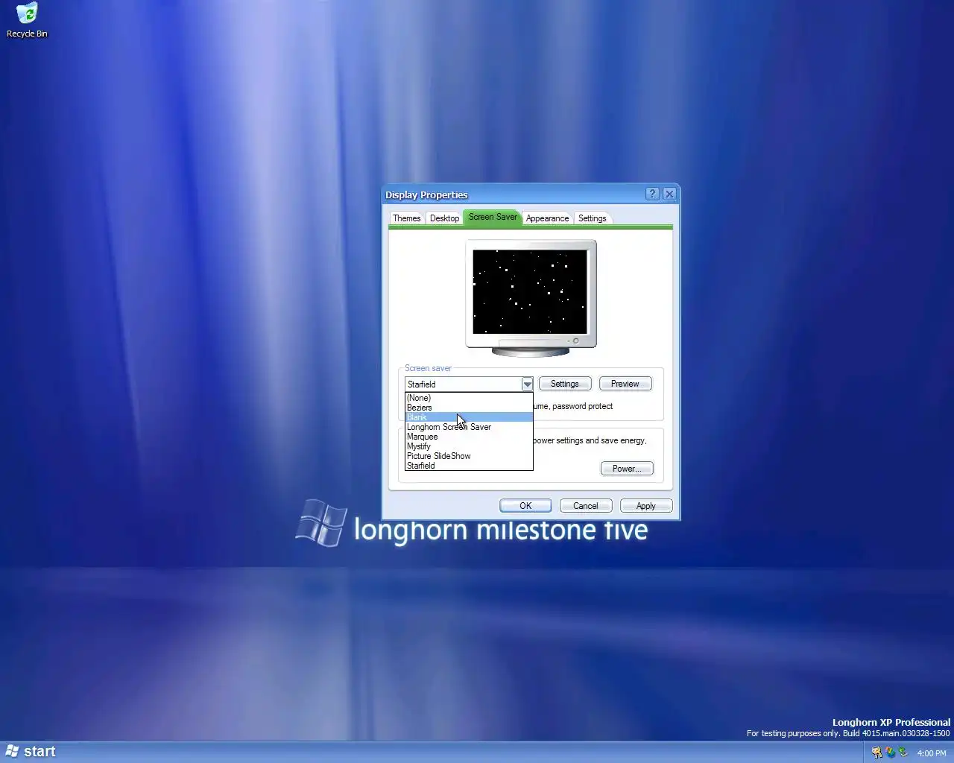Pick Picture SlideShow from the list
Viewport: 954px width, 763px height.
[469, 456]
